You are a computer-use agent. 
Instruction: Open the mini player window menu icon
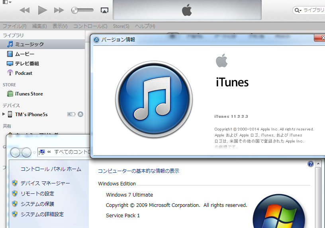pyautogui.click(x=7, y=2)
